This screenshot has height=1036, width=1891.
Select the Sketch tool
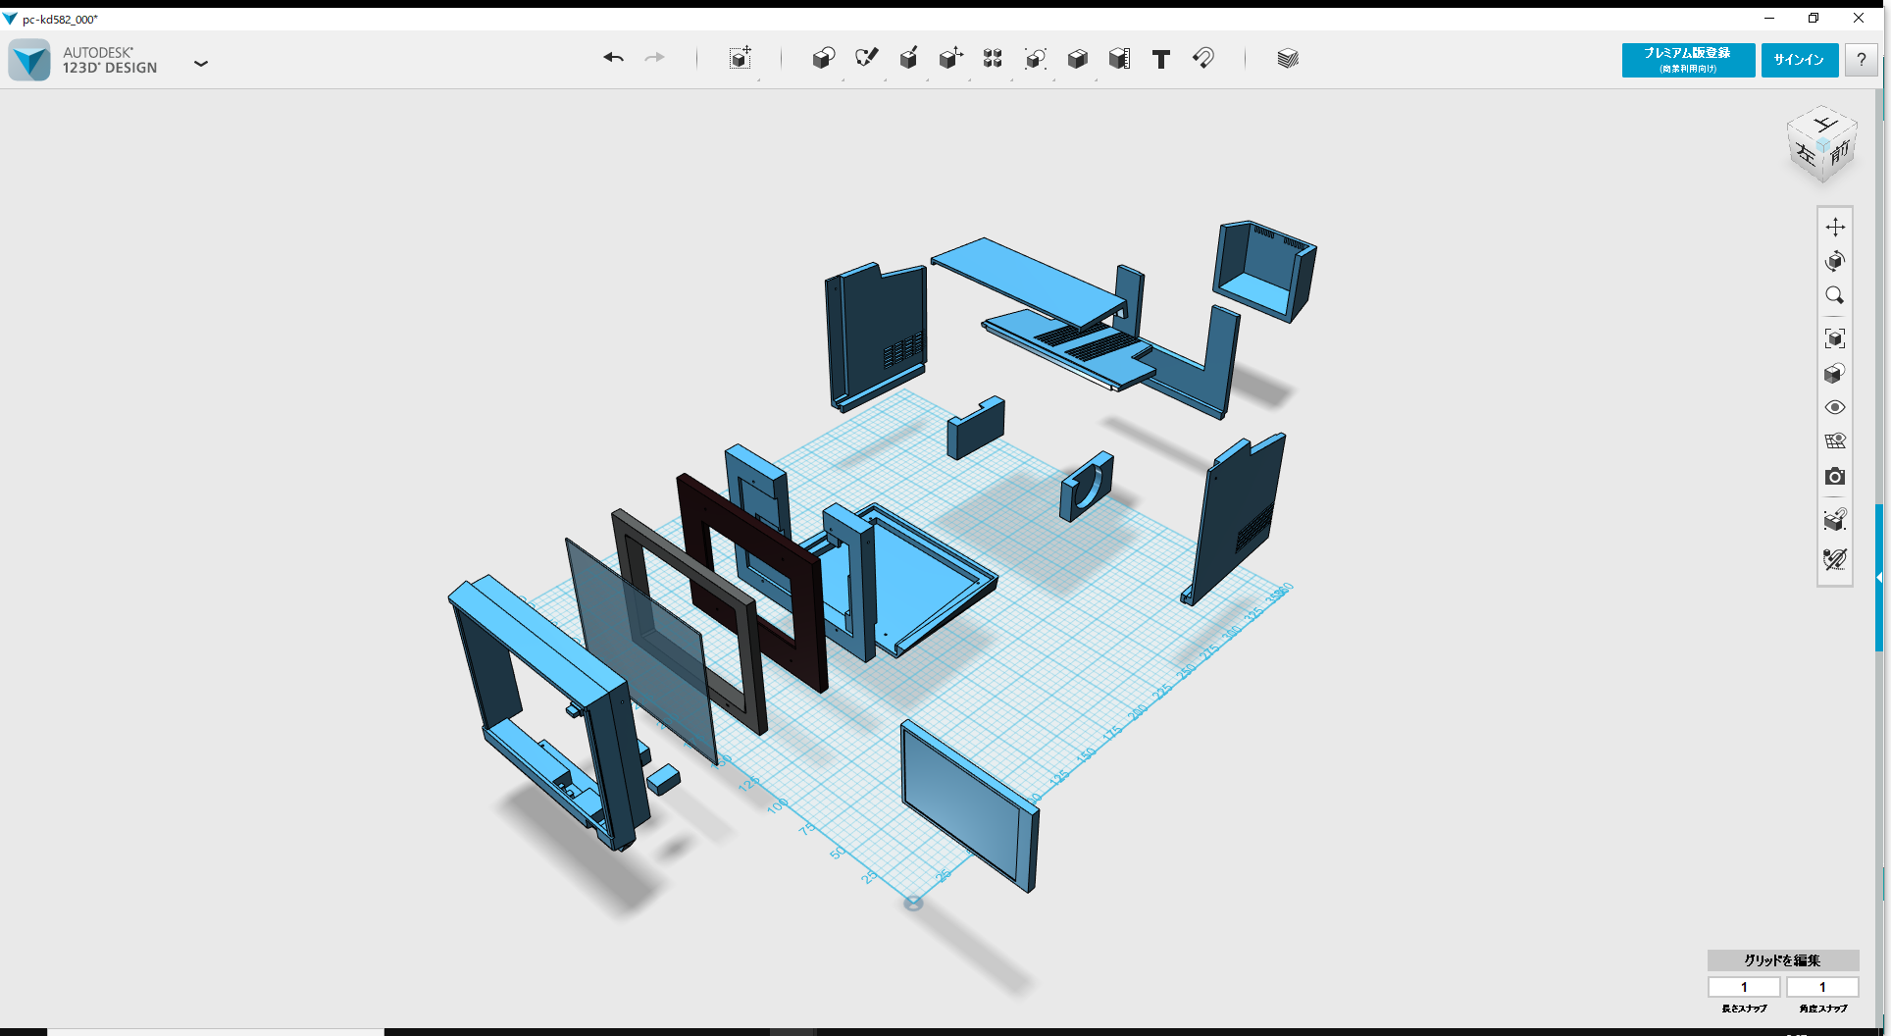(867, 59)
